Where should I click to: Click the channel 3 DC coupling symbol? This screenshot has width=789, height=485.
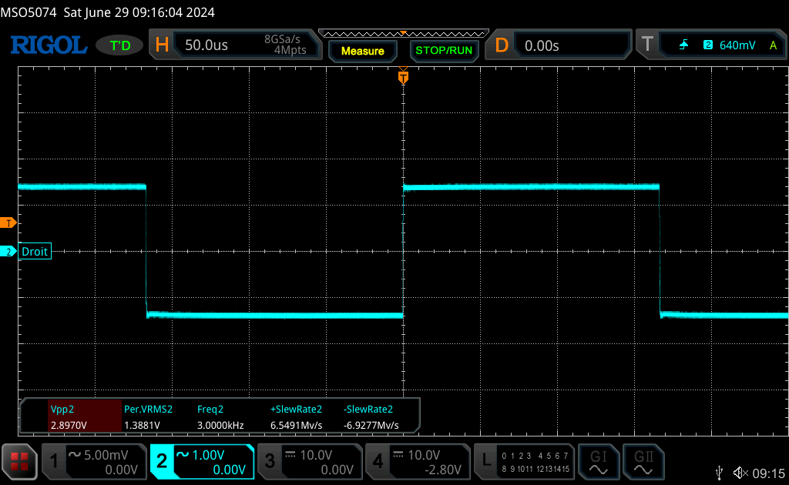pyautogui.click(x=290, y=454)
